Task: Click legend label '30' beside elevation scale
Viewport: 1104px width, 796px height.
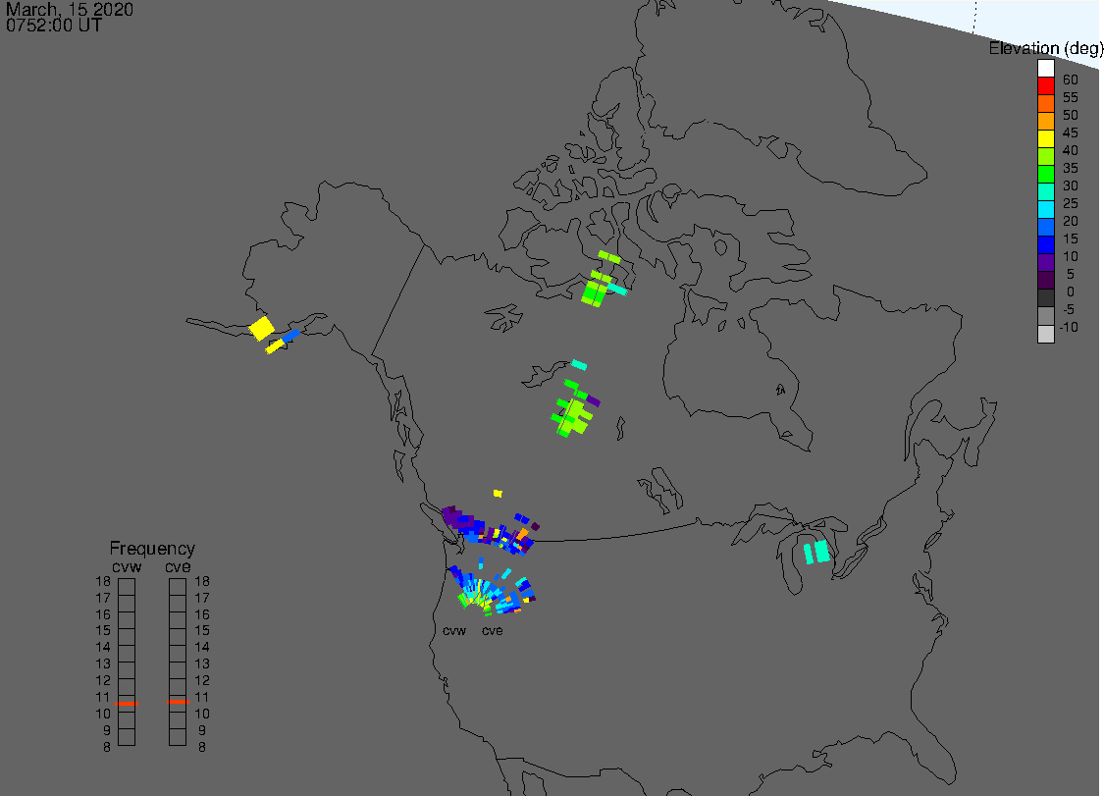Action: [x=1071, y=186]
